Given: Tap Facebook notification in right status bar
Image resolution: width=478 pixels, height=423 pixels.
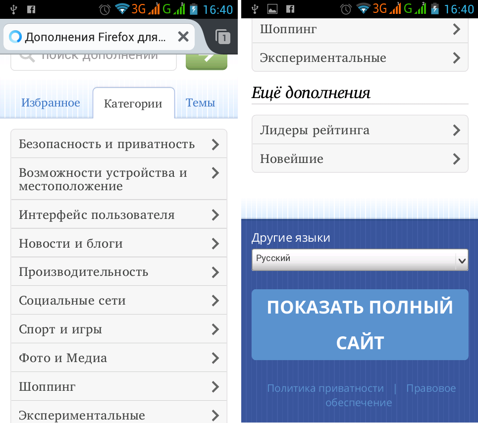Looking at the screenshot, I should [290, 9].
